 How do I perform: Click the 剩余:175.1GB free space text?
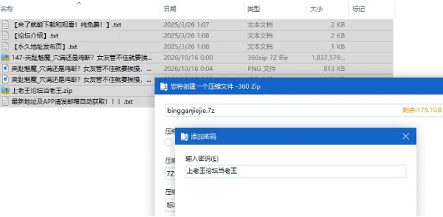click(x=422, y=110)
